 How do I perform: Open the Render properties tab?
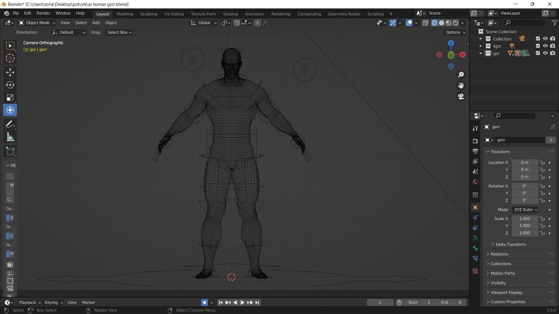click(475, 141)
